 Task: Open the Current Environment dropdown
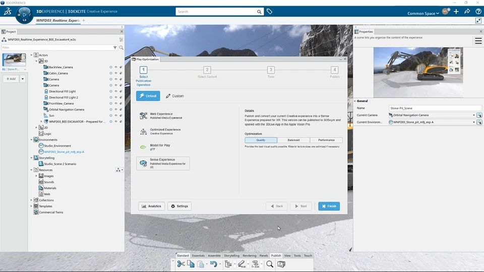pos(474,122)
